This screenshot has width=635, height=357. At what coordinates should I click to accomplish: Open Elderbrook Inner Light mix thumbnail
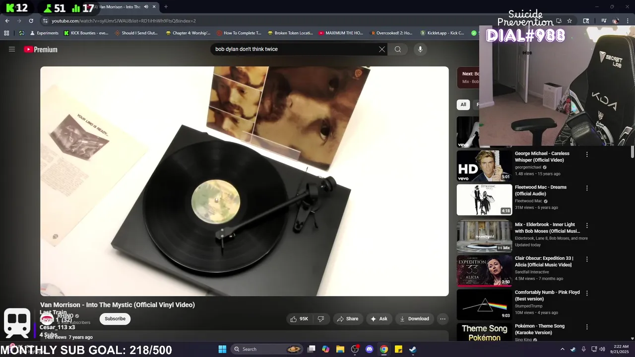tap(484, 236)
